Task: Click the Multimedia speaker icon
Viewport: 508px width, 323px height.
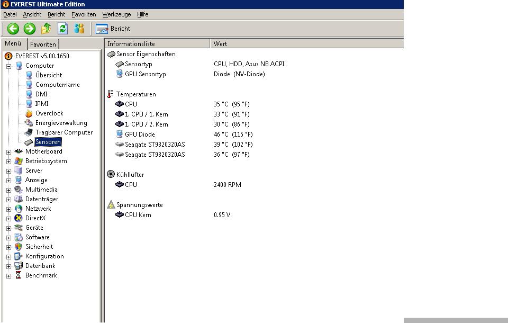Action: pyautogui.click(x=19, y=190)
